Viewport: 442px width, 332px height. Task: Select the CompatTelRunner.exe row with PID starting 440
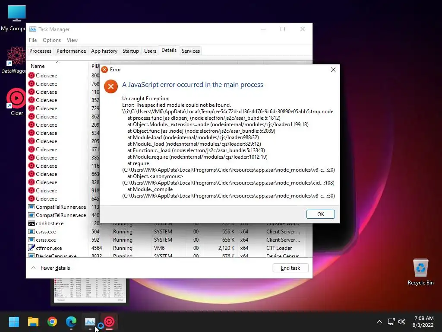click(64, 215)
